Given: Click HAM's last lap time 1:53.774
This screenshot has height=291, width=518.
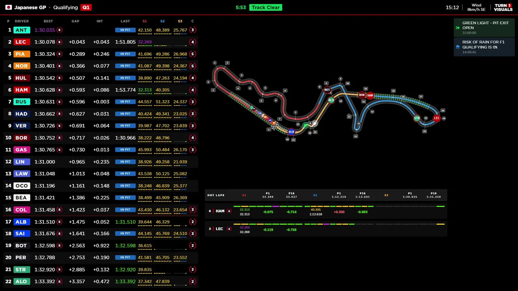Looking at the screenshot, I should click(125, 90).
